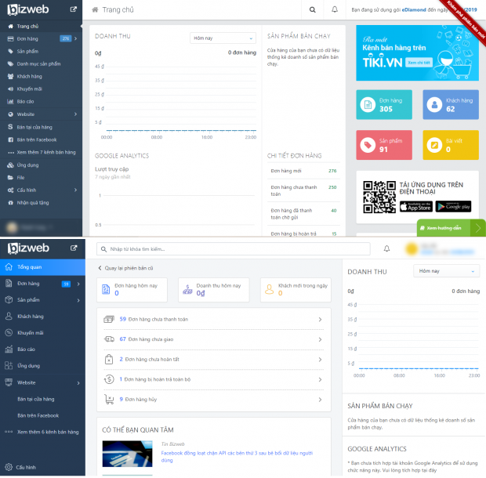Click the cancelled orders cart icon
This screenshot has height=478, width=486.
point(111,399)
